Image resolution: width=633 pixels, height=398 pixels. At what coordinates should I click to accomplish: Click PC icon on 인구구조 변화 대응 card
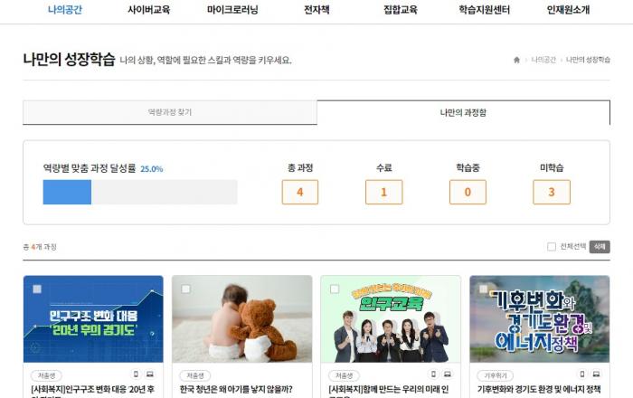point(150,374)
